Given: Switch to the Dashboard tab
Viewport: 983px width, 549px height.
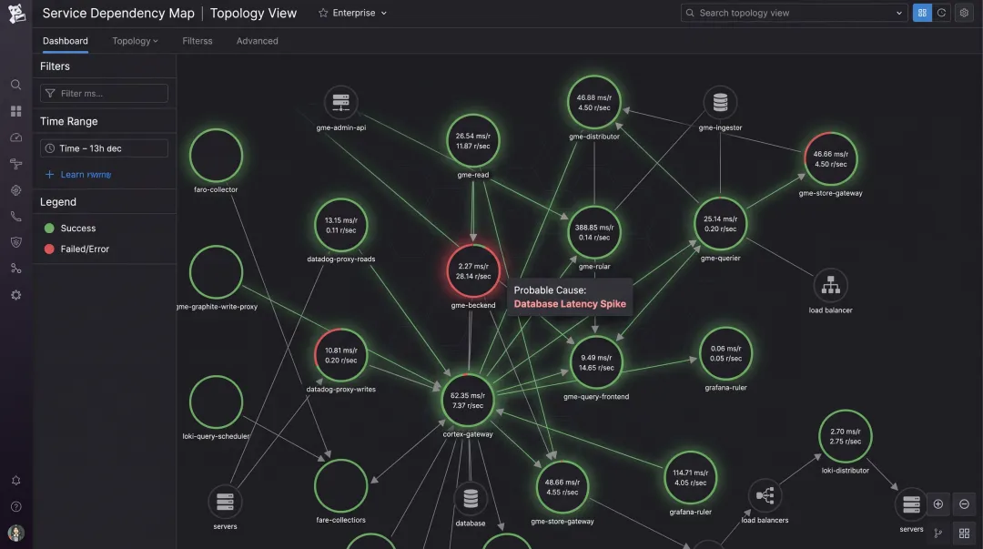Looking at the screenshot, I should pos(66,41).
